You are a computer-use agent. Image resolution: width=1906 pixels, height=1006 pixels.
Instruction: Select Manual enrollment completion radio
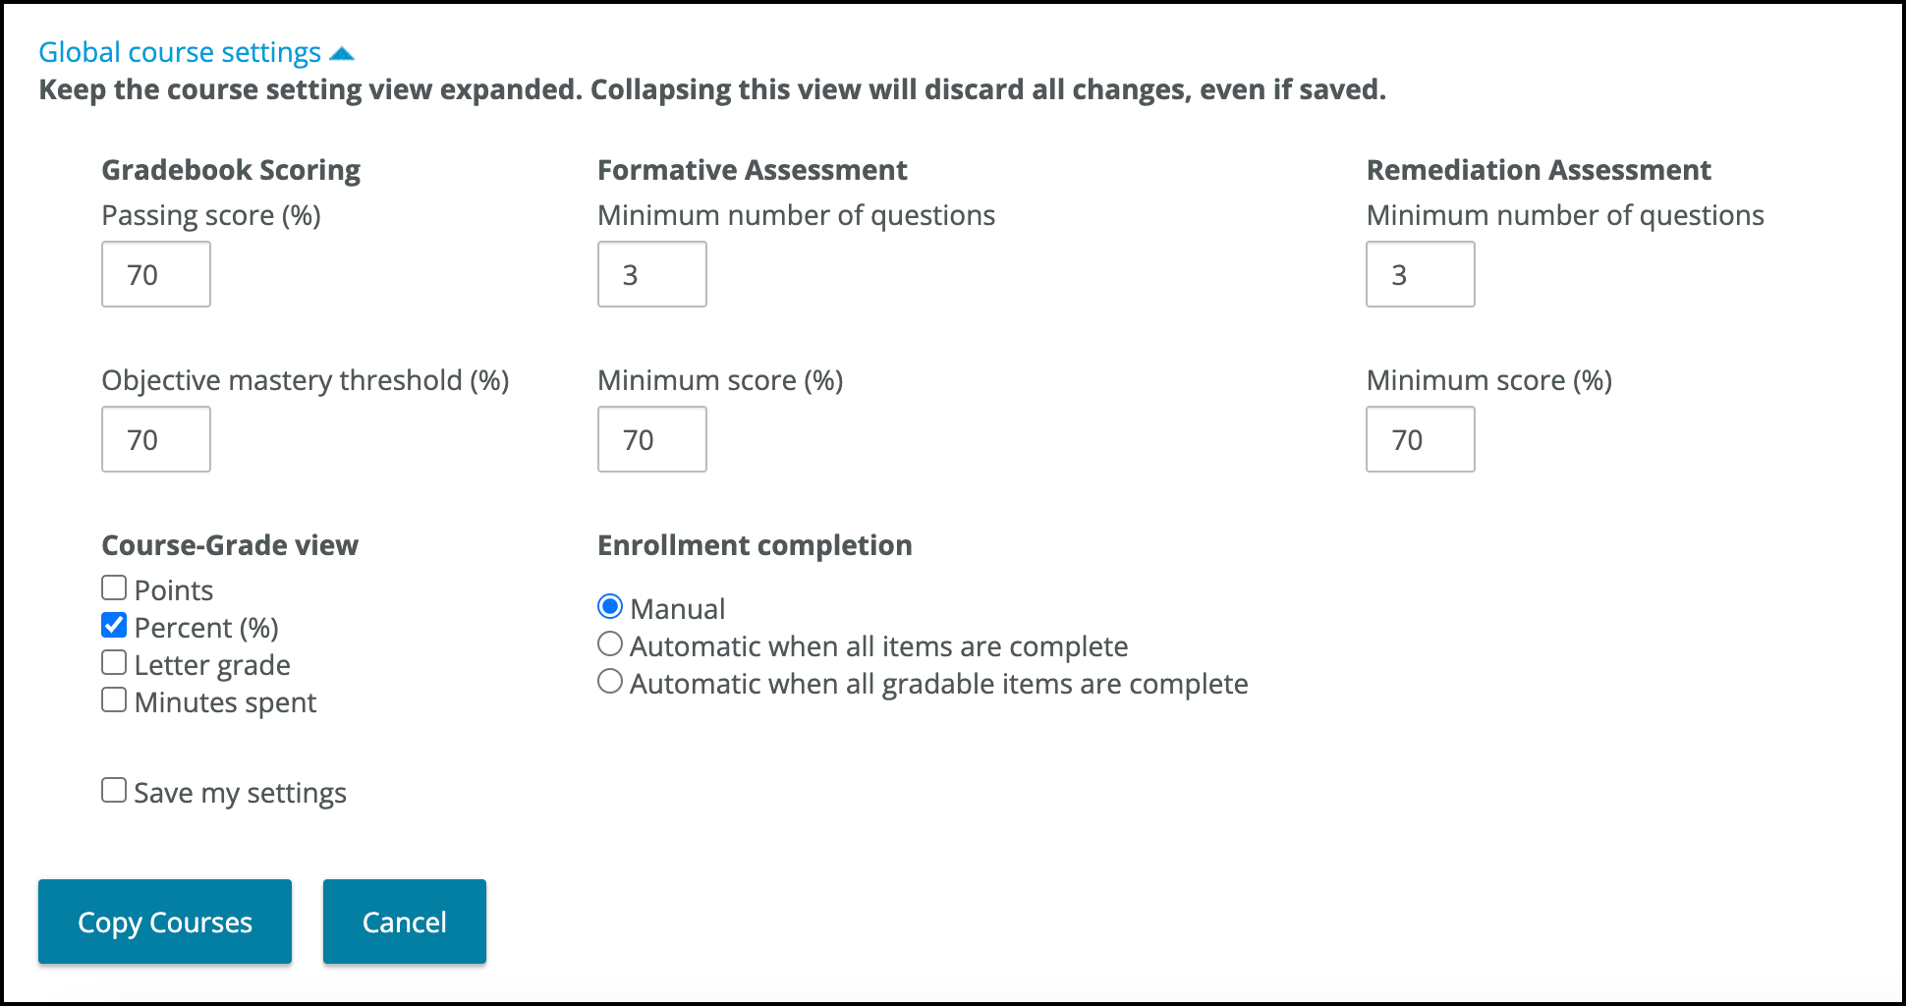click(610, 606)
